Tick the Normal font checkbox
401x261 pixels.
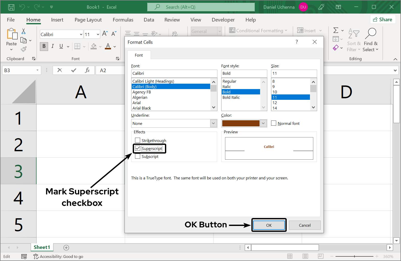coord(274,123)
